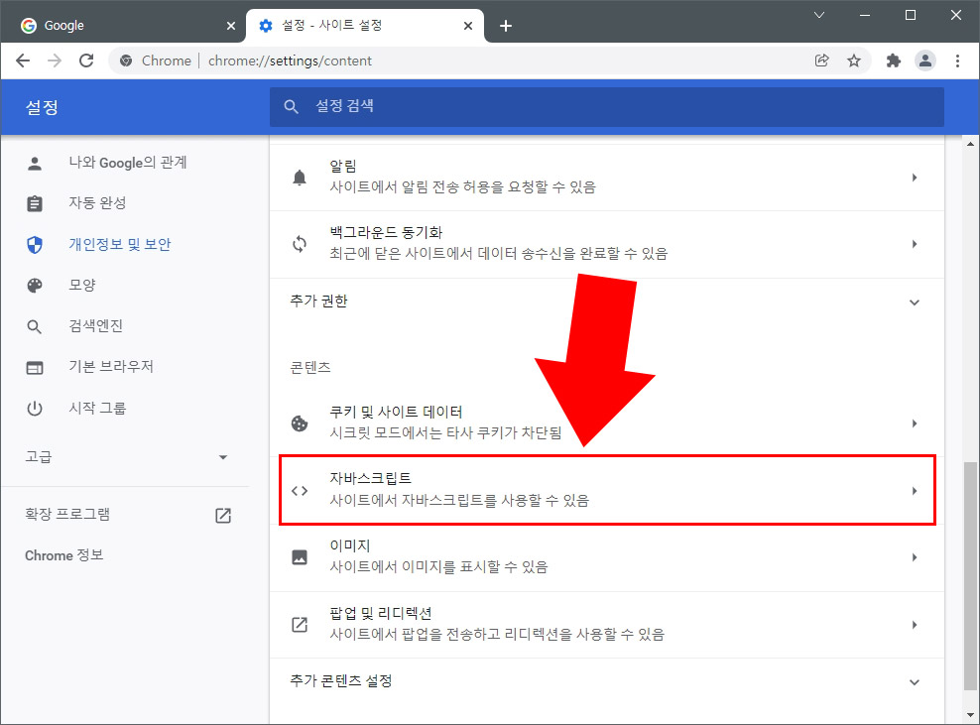This screenshot has width=980, height=725.
Task: Open the 모양 palette icon in sidebar
Action: click(35, 285)
